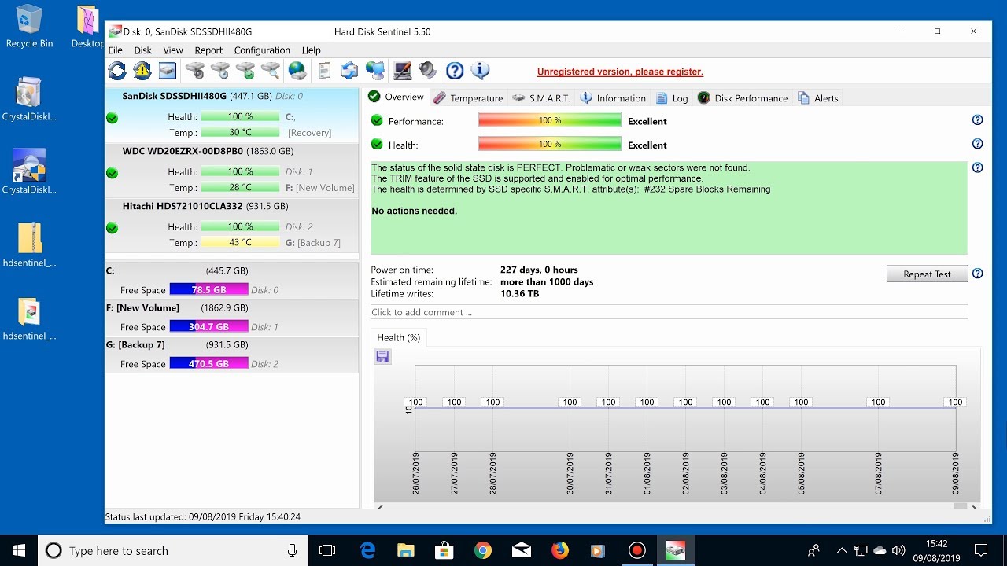Open the Disk menu
This screenshot has width=1007, height=566.
pyautogui.click(x=142, y=50)
